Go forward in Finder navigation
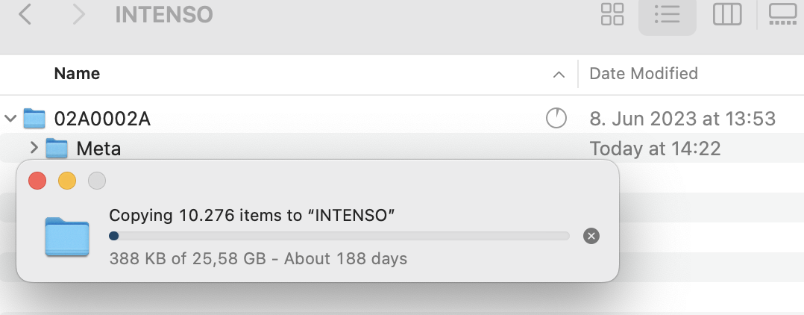 78,14
